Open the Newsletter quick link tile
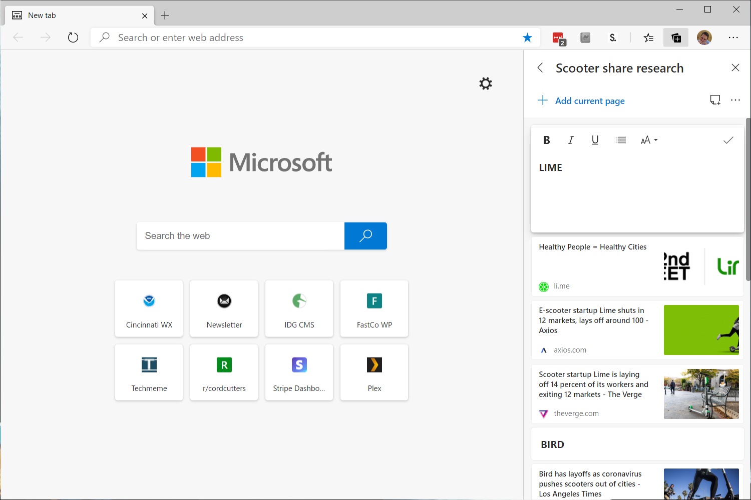751x500 pixels. (224, 308)
